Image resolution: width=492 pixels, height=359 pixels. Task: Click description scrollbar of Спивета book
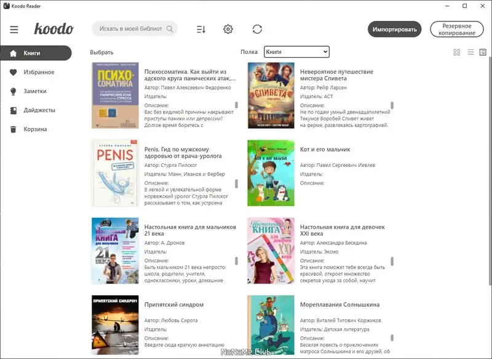[392, 105]
